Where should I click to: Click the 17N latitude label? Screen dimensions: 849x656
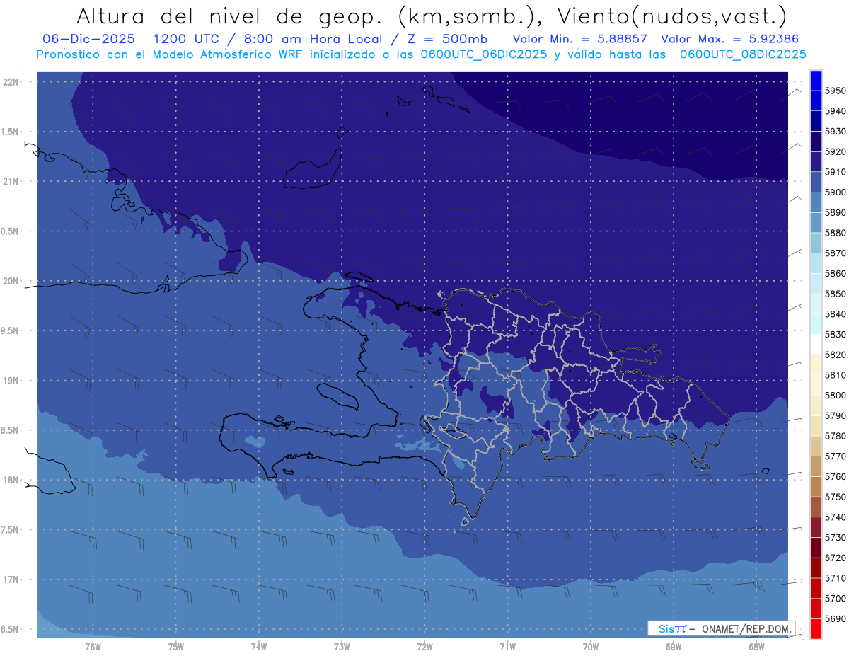tap(11, 580)
